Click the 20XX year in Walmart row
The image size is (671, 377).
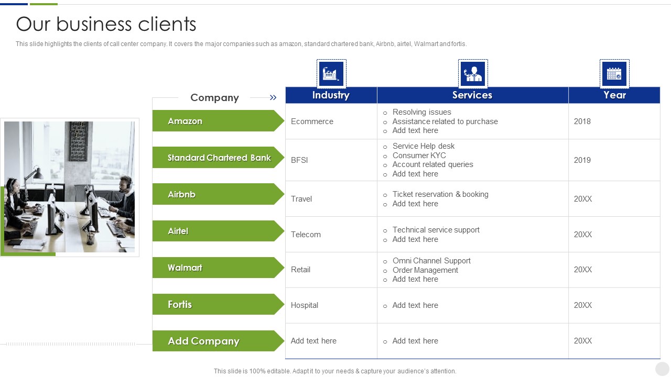tap(583, 270)
